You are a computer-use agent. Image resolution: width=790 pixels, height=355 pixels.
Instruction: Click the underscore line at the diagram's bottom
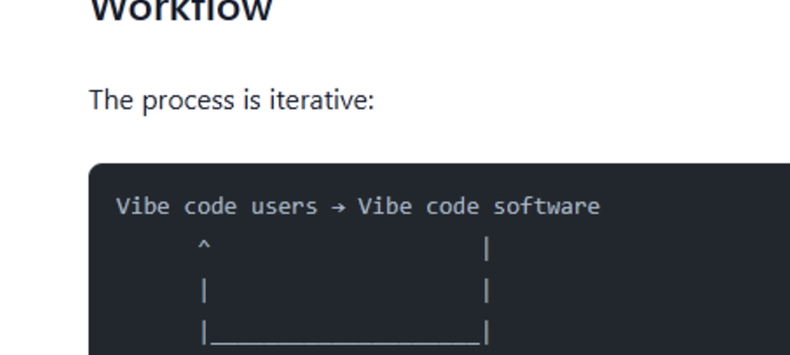point(345,341)
